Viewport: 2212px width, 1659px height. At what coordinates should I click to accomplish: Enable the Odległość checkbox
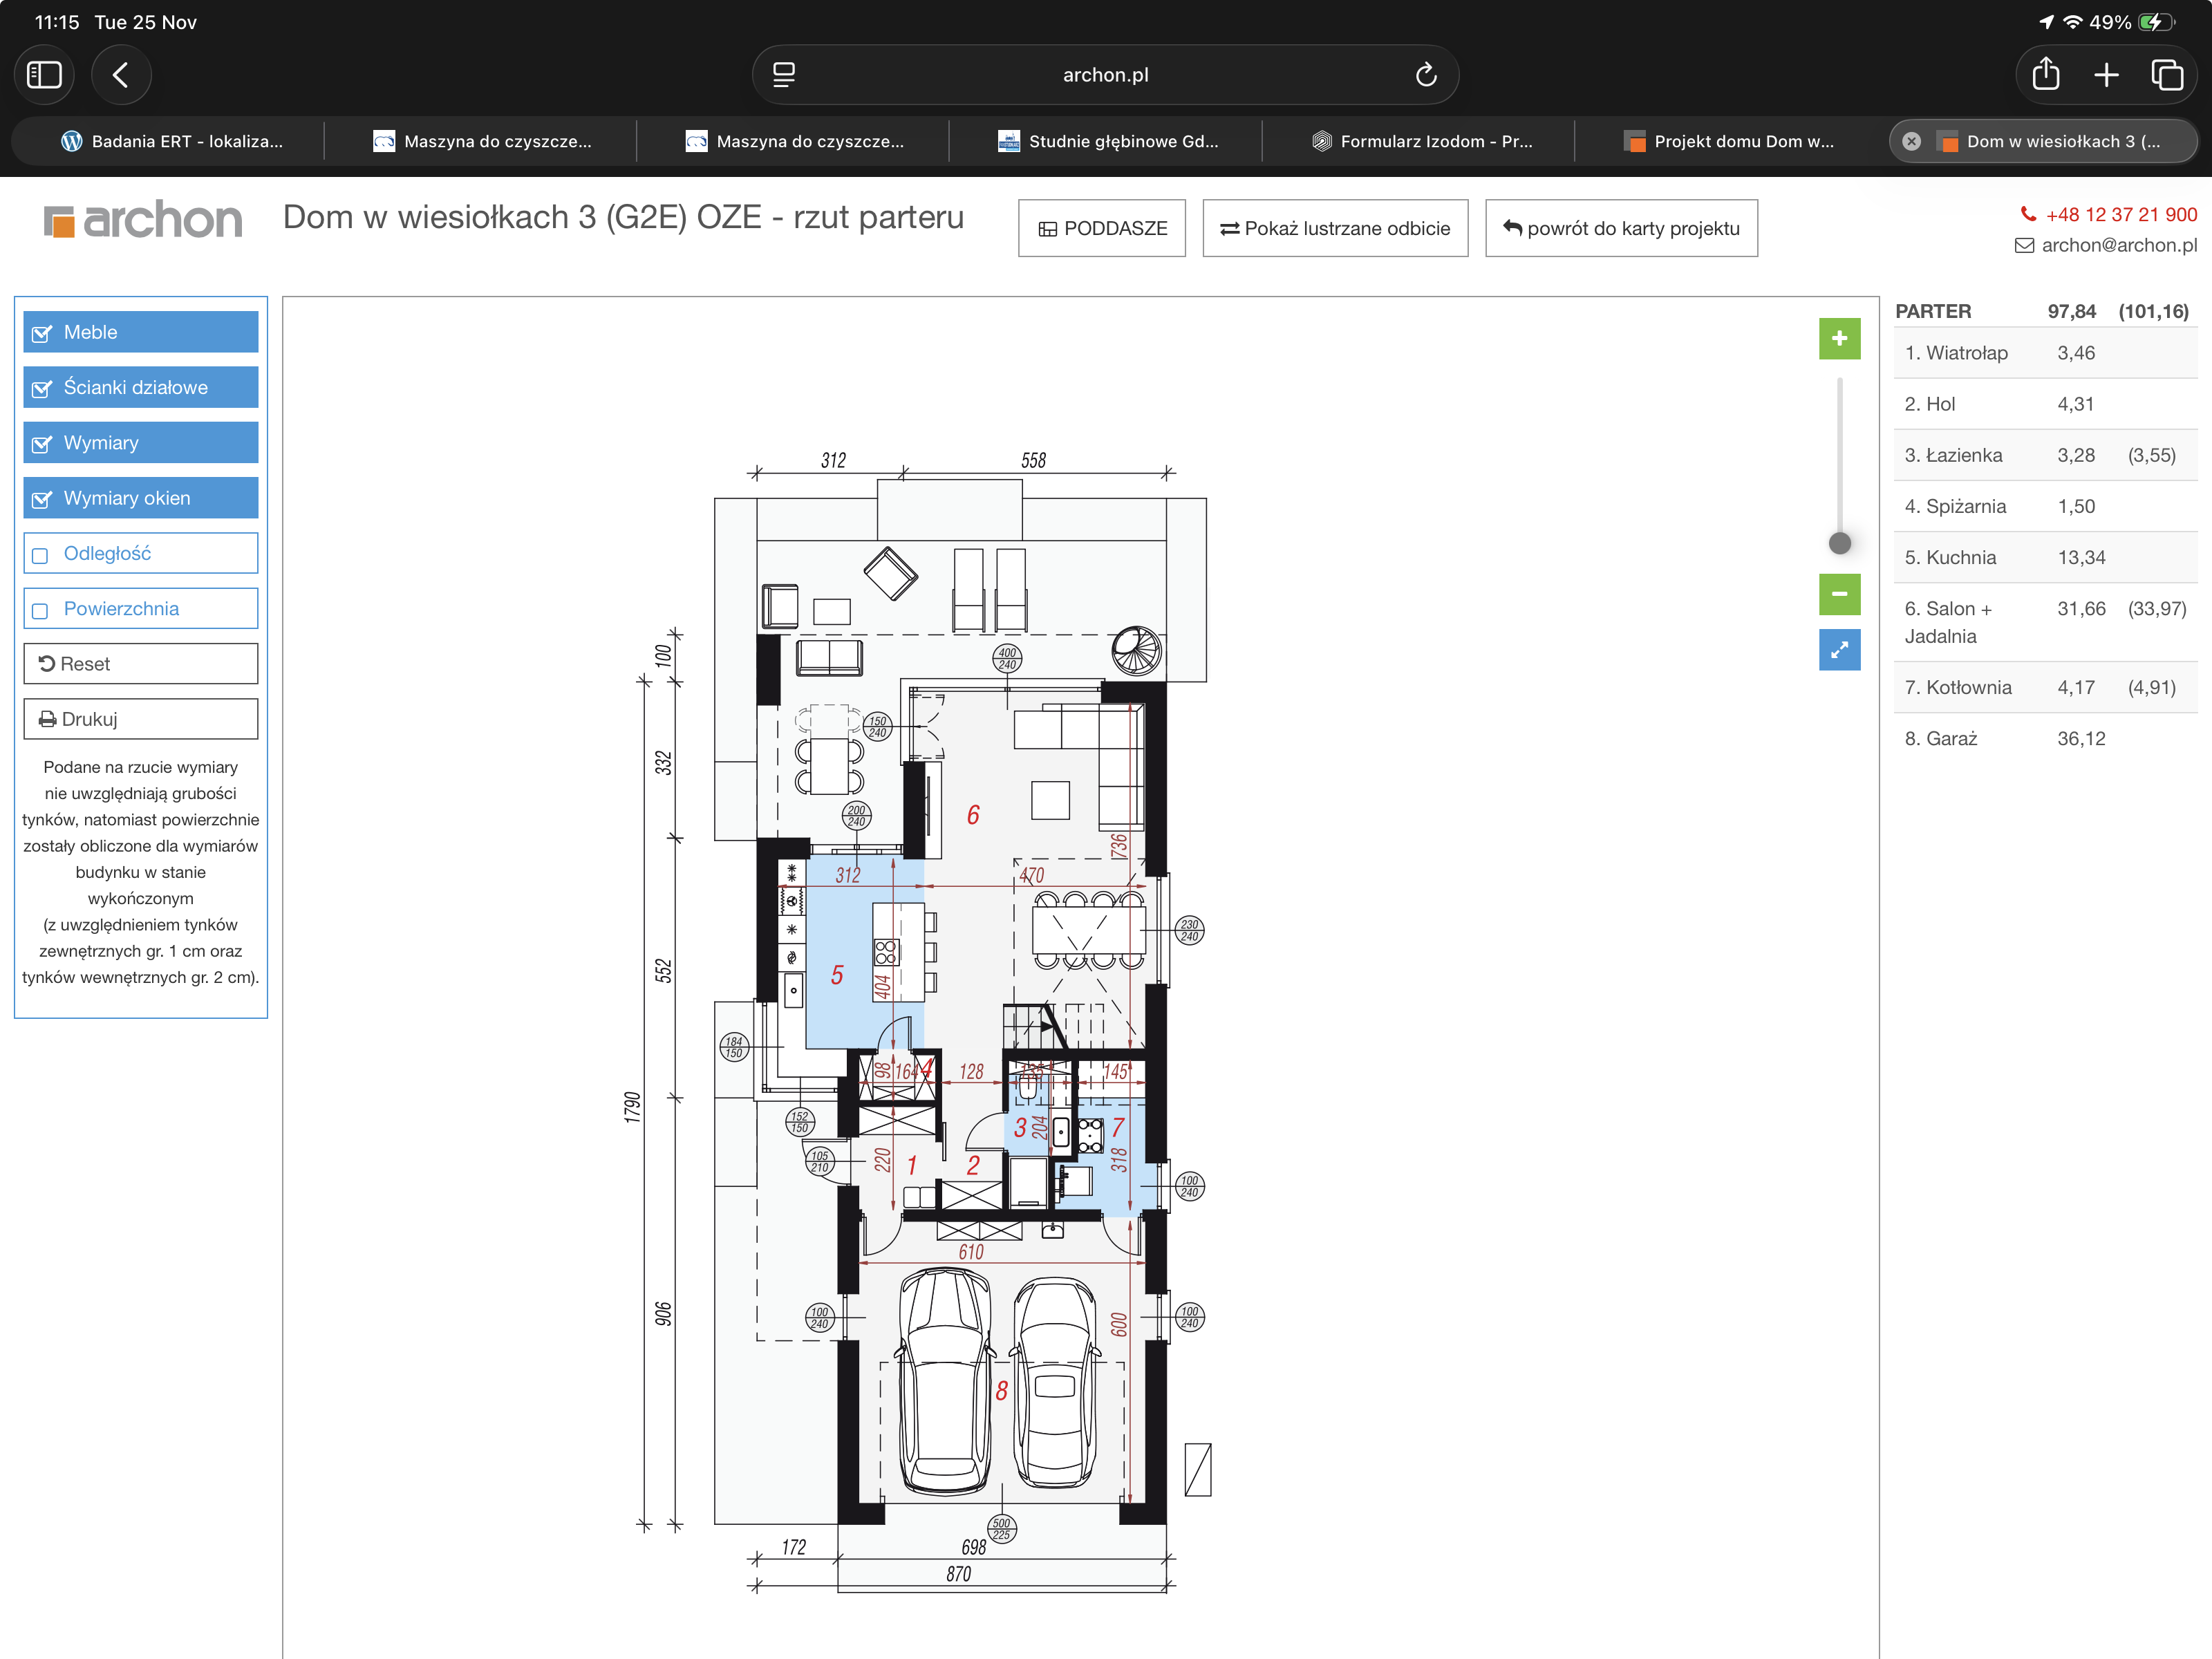point(41,555)
